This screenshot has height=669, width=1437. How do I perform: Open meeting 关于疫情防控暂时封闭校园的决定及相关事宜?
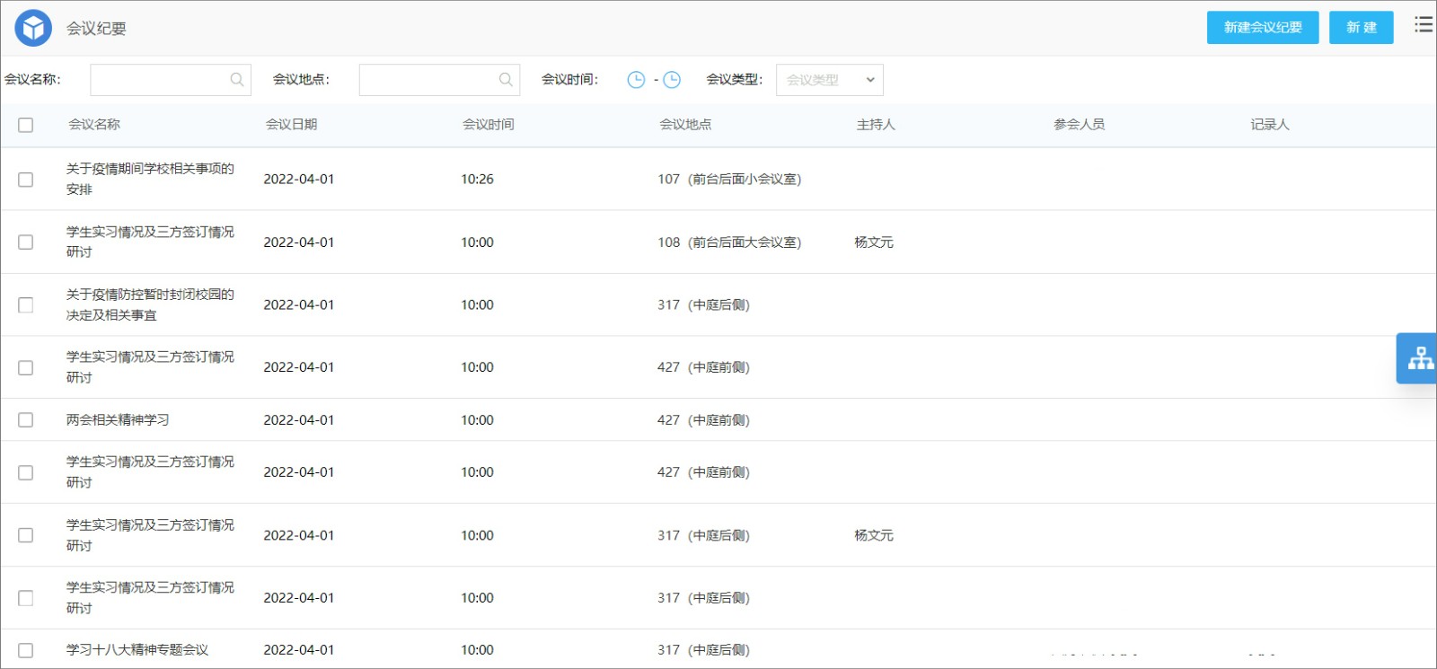[x=150, y=304]
